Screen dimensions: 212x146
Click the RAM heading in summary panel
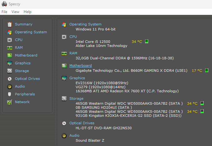point(73,53)
